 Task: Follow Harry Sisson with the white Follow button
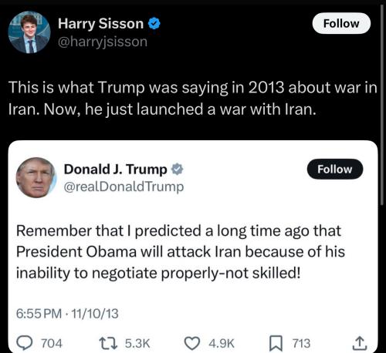341,23
